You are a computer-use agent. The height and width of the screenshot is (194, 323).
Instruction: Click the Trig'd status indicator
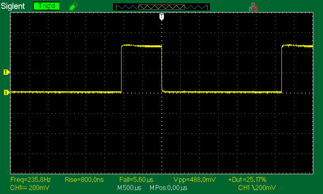pyautogui.click(x=46, y=6)
